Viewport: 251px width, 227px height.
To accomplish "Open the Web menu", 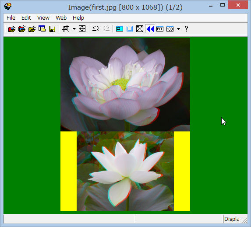I will (x=61, y=18).
